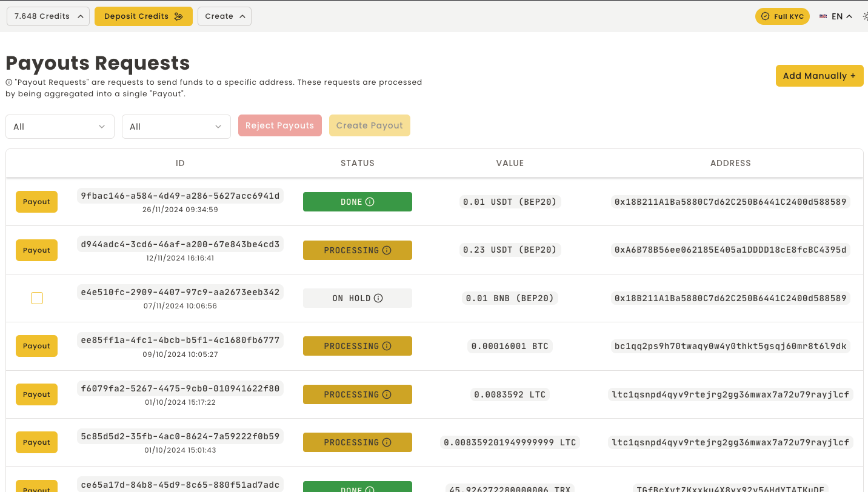Open the Create dropdown menu
Image resolution: width=868 pixels, height=492 pixels.
point(224,16)
